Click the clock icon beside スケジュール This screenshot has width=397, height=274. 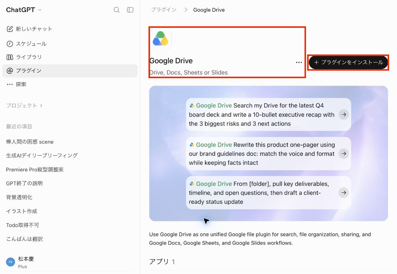[10, 44]
